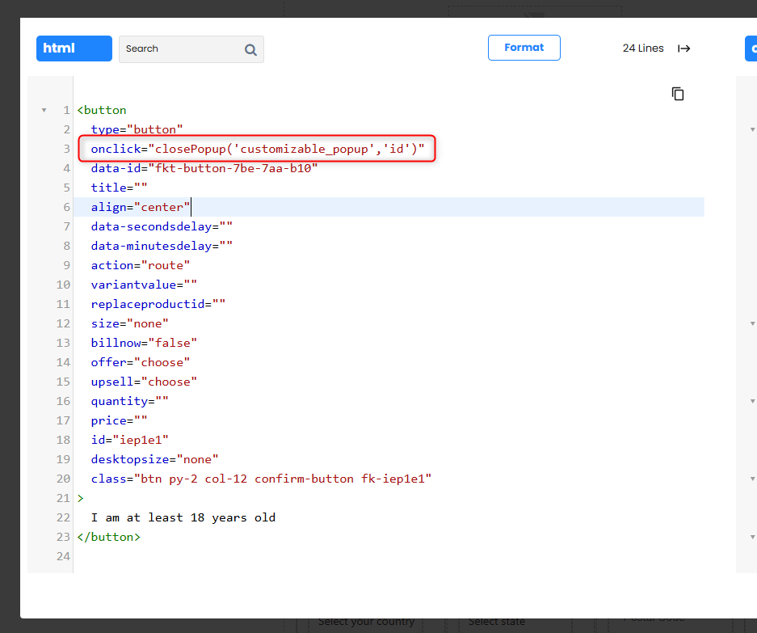The height and width of the screenshot is (633, 757).
Task: Click the action="route" line
Action: click(x=141, y=265)
